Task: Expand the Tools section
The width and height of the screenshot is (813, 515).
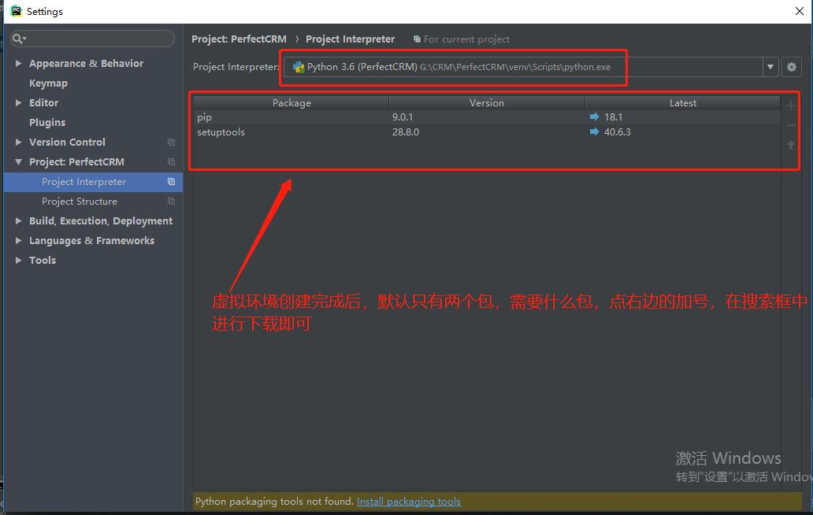Action: coord(19,260)
